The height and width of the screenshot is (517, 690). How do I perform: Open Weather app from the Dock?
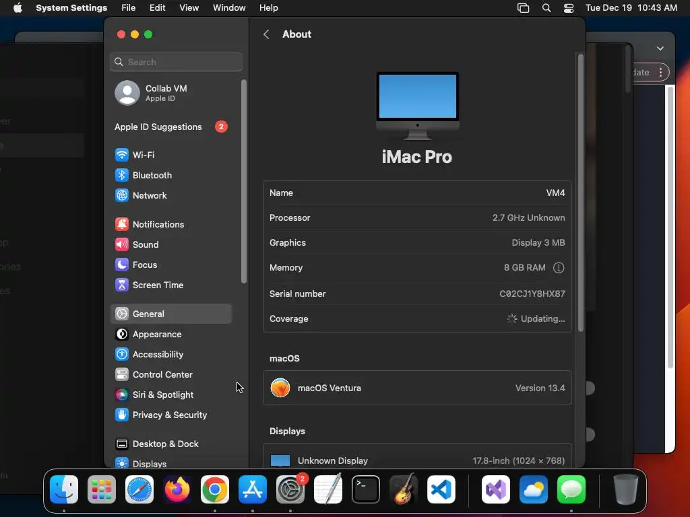point(534,489)
